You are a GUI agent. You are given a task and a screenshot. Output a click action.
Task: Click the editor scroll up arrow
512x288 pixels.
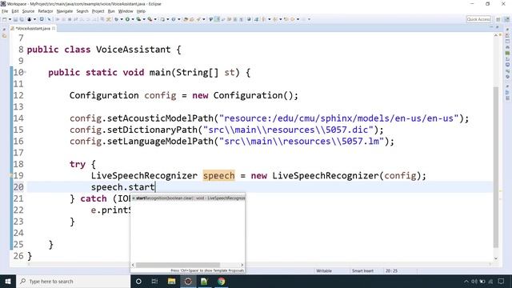(x=496, y=35)
